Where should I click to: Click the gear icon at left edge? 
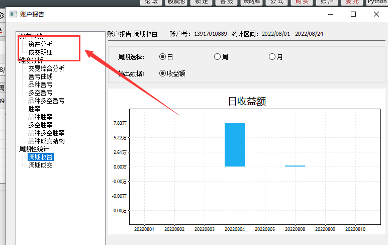pyautogui.click(x=1, y=16)
